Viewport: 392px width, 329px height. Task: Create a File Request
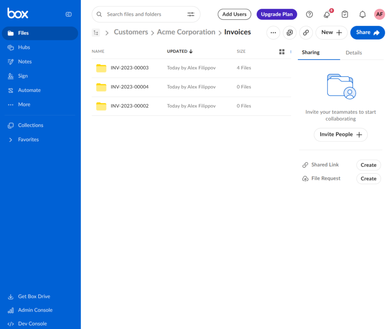click(368, 179)
